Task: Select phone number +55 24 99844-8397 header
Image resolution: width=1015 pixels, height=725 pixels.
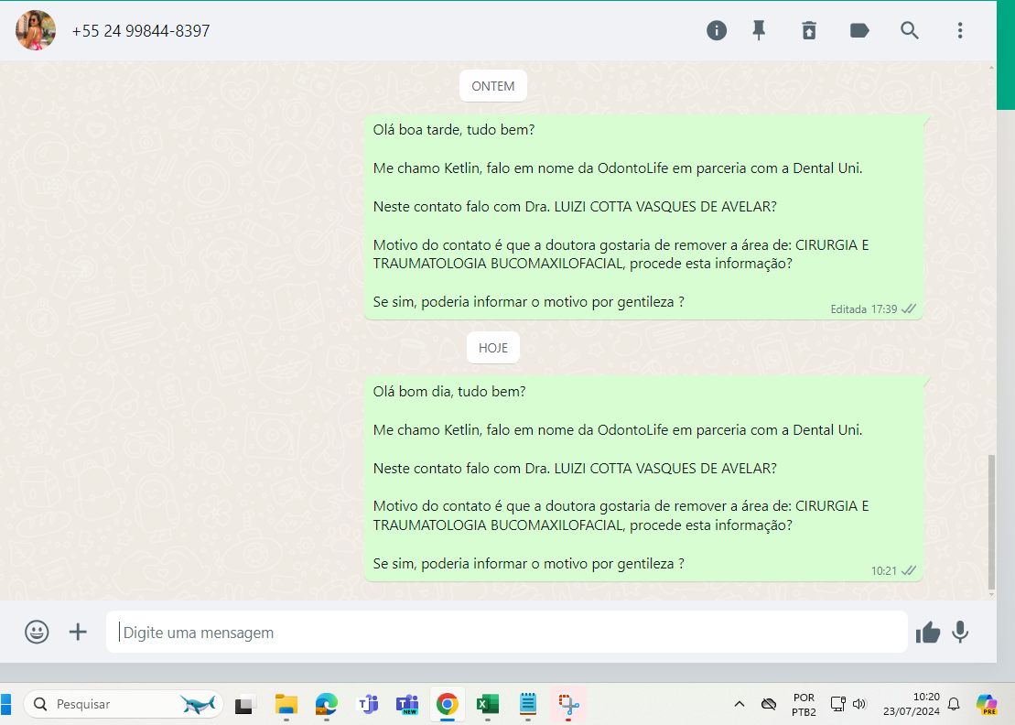Action: [141, 31]
